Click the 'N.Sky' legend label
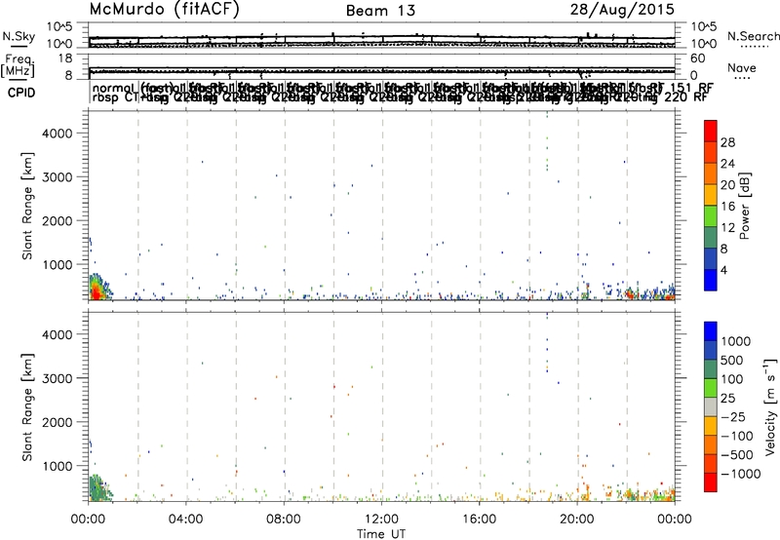 pyautogui.click(x=19, y=36)
